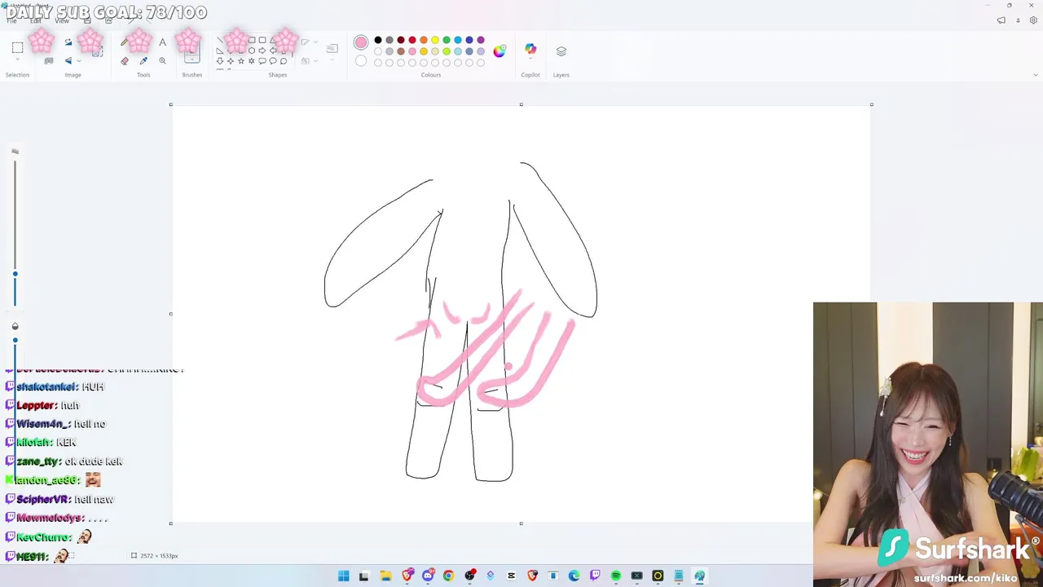Open the Edit menu
This screenshot has width=1043, height=587.
pos(36,20)
